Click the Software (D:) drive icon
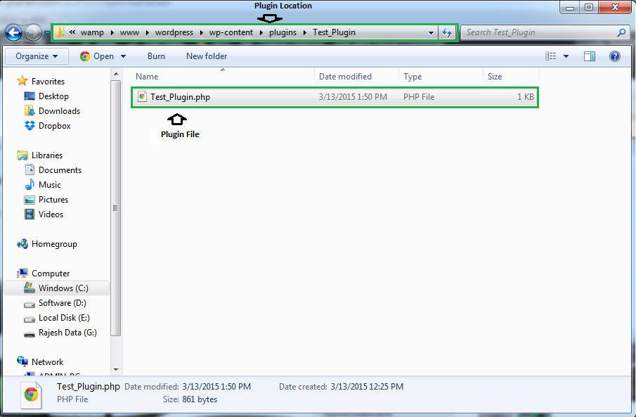636x417 pixels. click(x=30, y=304)
